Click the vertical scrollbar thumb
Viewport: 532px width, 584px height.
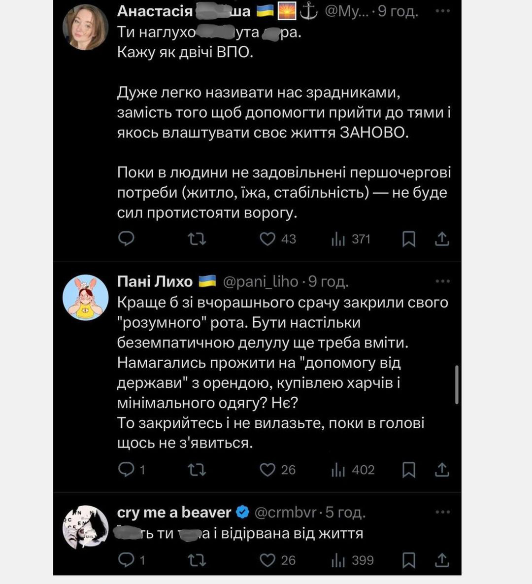[x=458, y=384]
